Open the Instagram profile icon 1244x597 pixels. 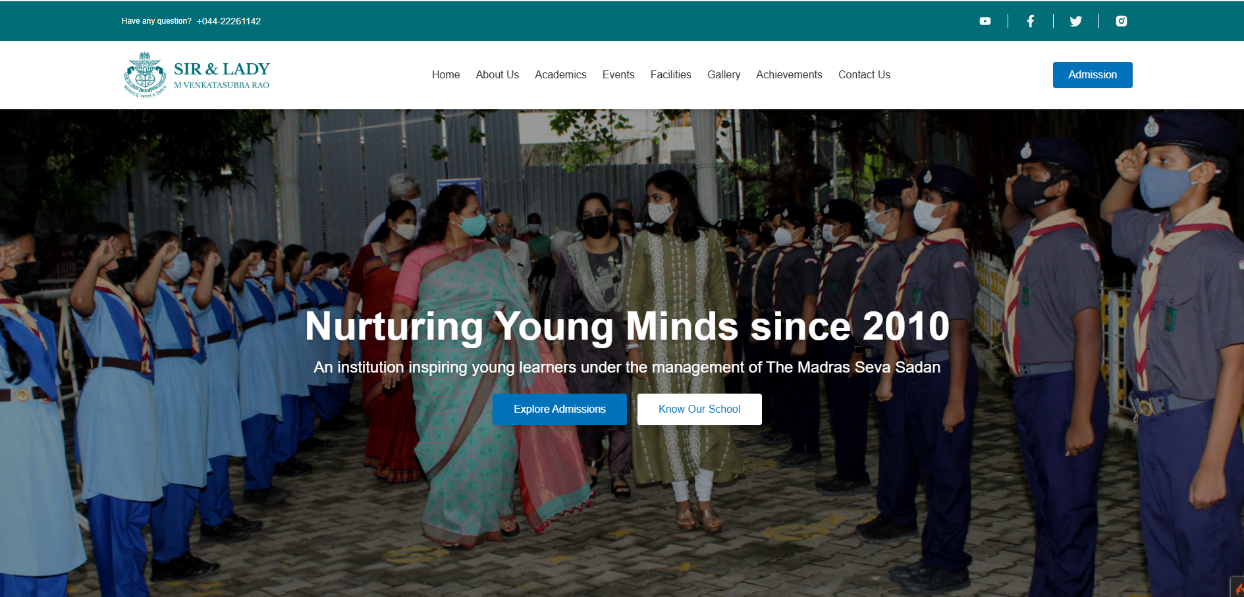click(1122, 21)
